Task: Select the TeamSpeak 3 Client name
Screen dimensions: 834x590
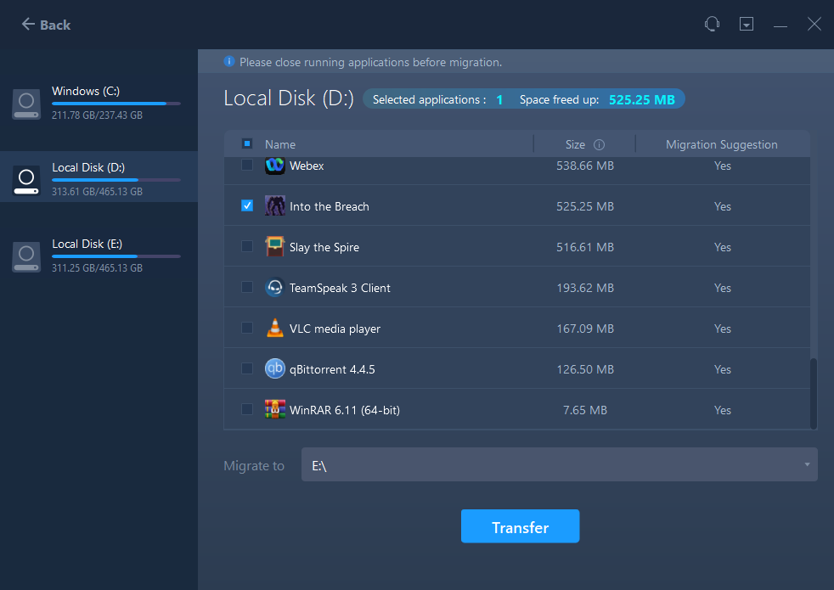Action: (x=340, y=288)
